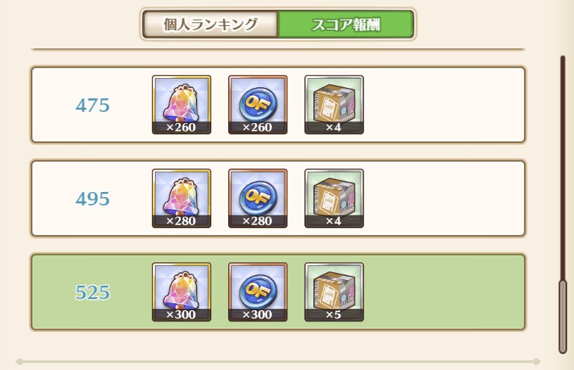Screen dimensions: 574x370
Task: Open the box item in the 475 row
Action: [334, 105]
